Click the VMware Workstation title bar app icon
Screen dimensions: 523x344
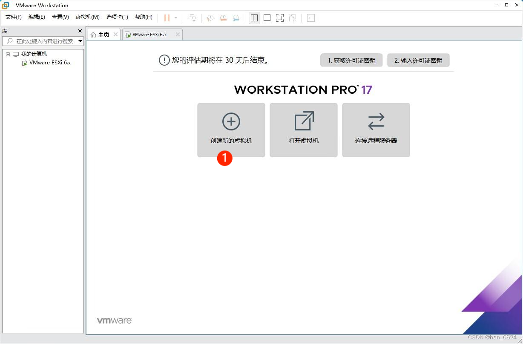(6, 5)
